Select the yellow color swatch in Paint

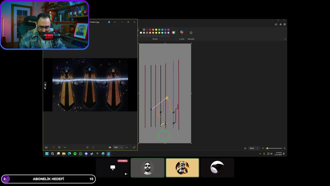pyautogui.click(x=156, y=30)
